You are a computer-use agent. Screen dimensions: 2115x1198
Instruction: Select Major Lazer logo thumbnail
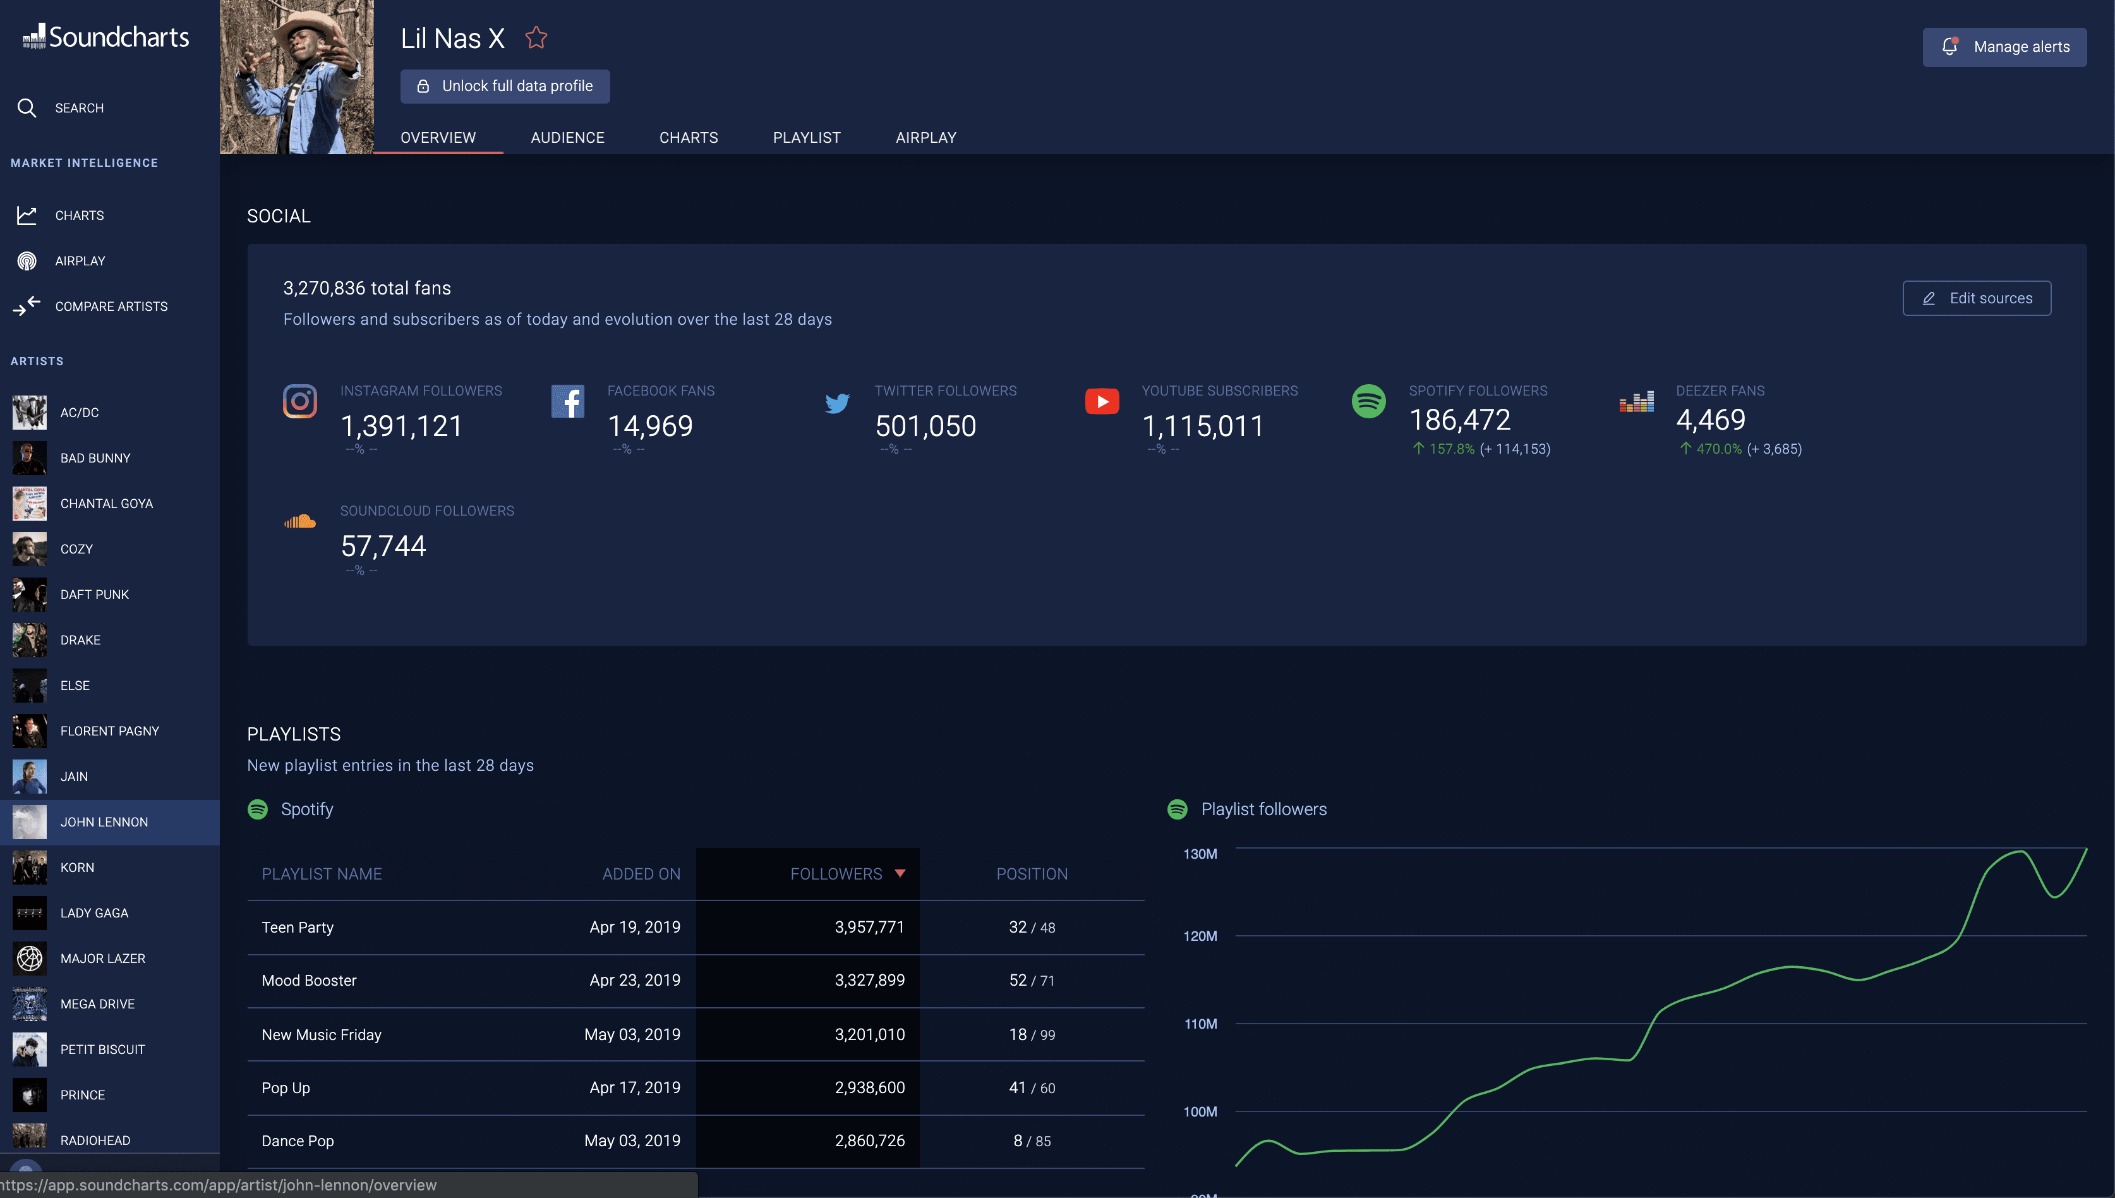click(30, 959)
